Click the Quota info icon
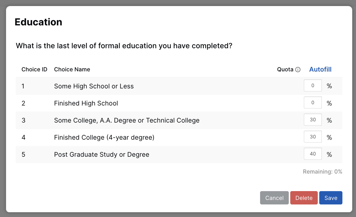356x217 pixels. 298,70
